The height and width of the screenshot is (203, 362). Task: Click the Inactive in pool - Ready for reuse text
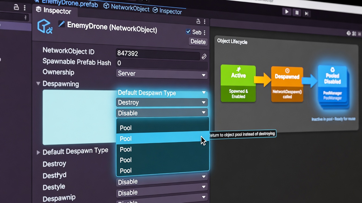(333, 119)
